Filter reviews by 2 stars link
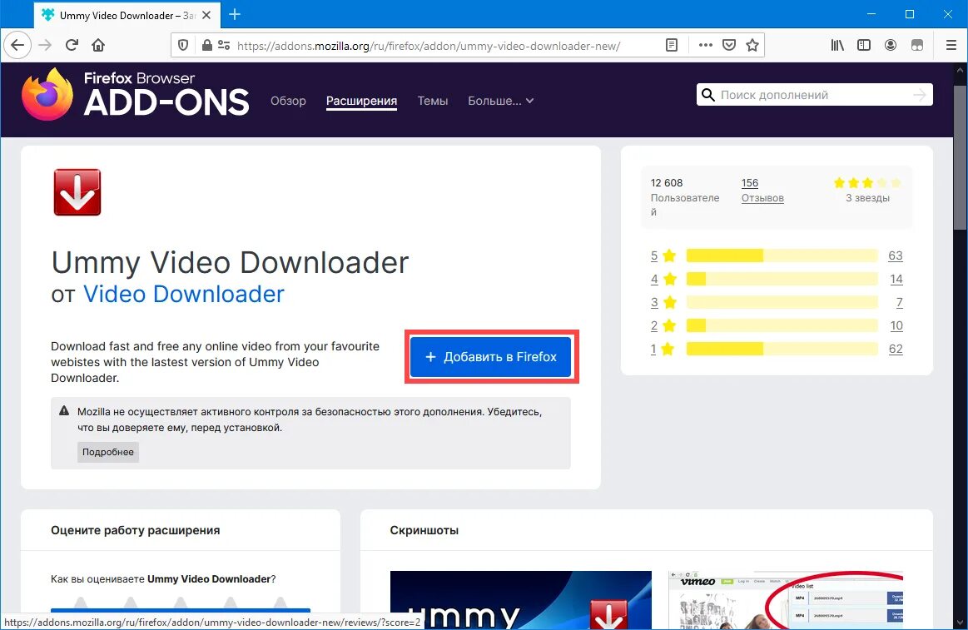 [x=663, y=325]
